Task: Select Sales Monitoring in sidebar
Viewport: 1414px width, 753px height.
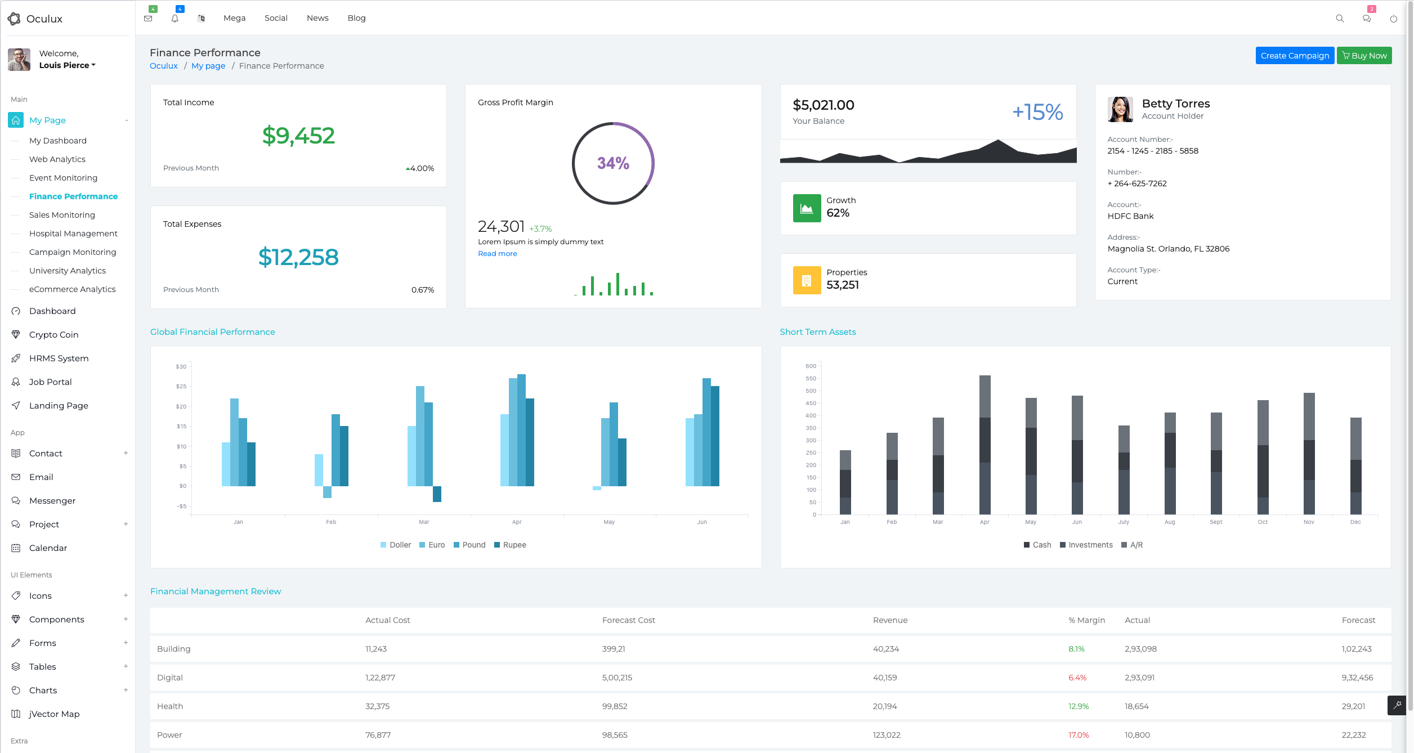Action: click(62, 215)
